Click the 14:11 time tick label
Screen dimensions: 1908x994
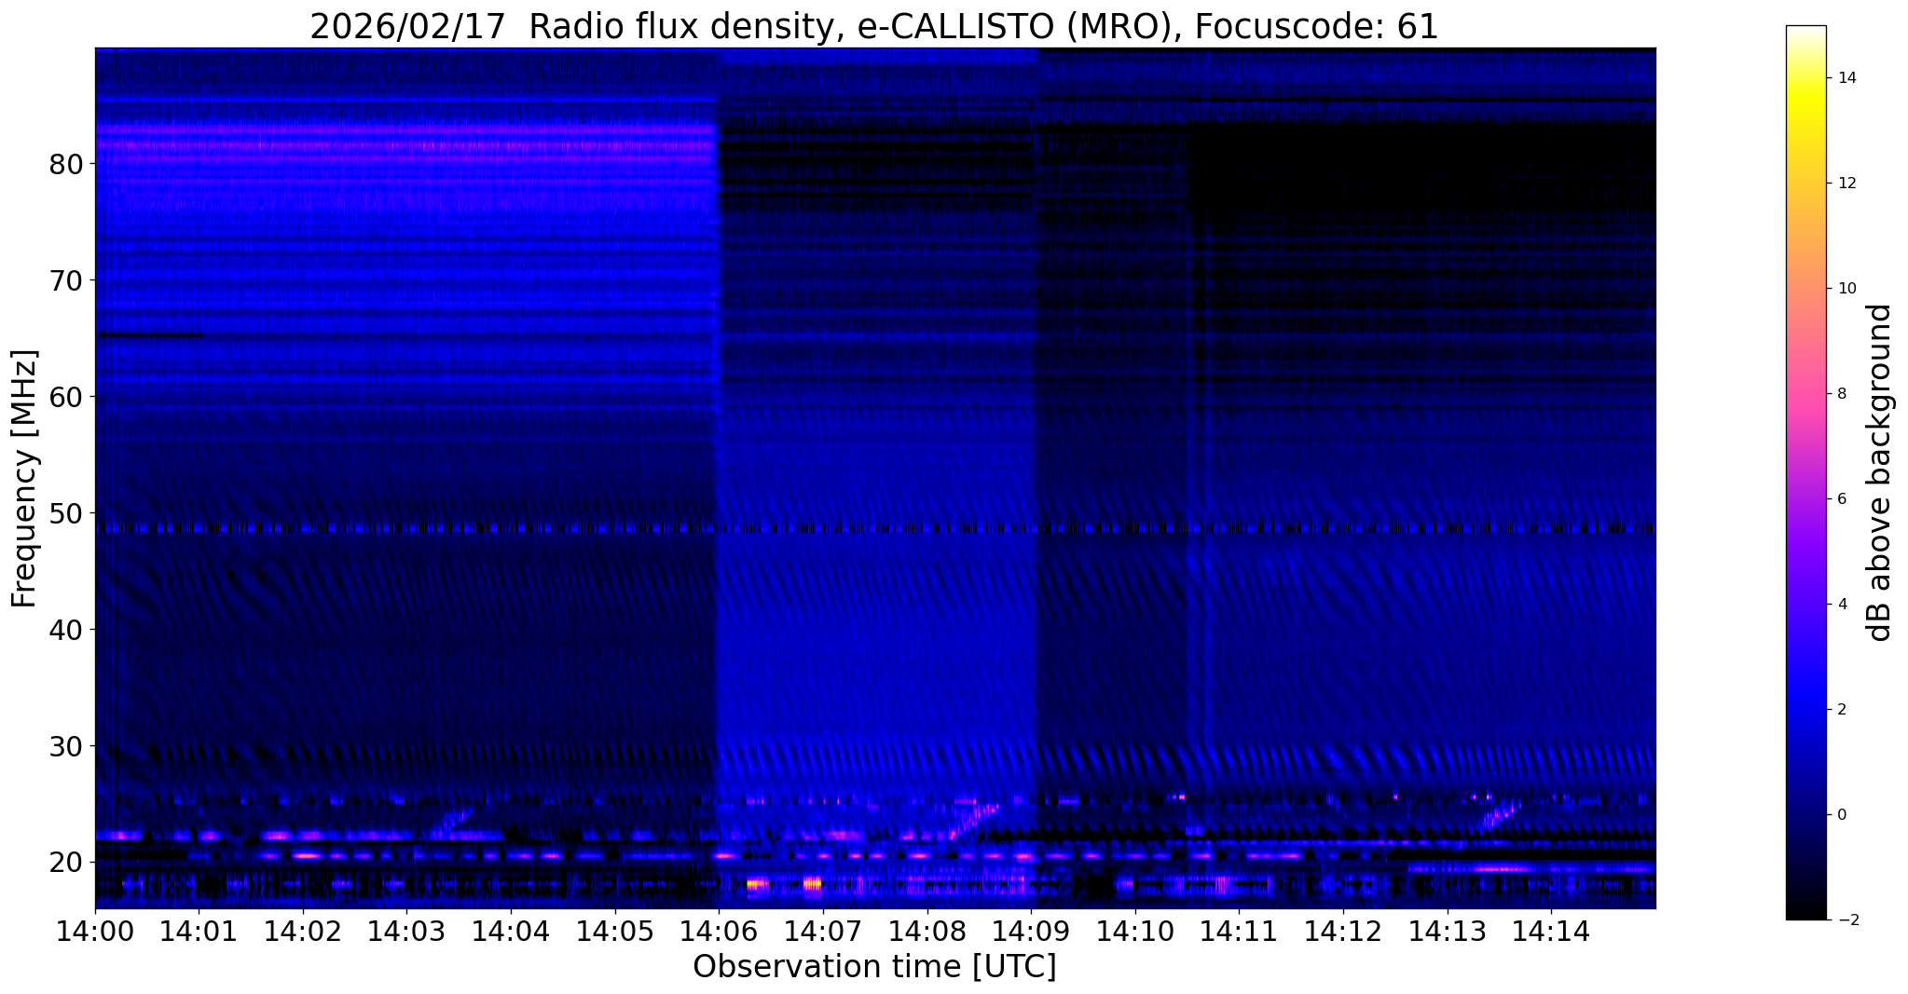pyautogui.click(x=1238, y=930)
